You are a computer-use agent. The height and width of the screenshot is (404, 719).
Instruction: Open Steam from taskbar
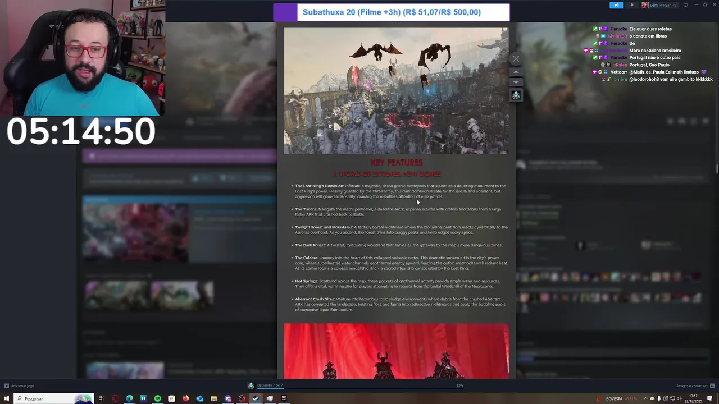[x=256, y=398]
